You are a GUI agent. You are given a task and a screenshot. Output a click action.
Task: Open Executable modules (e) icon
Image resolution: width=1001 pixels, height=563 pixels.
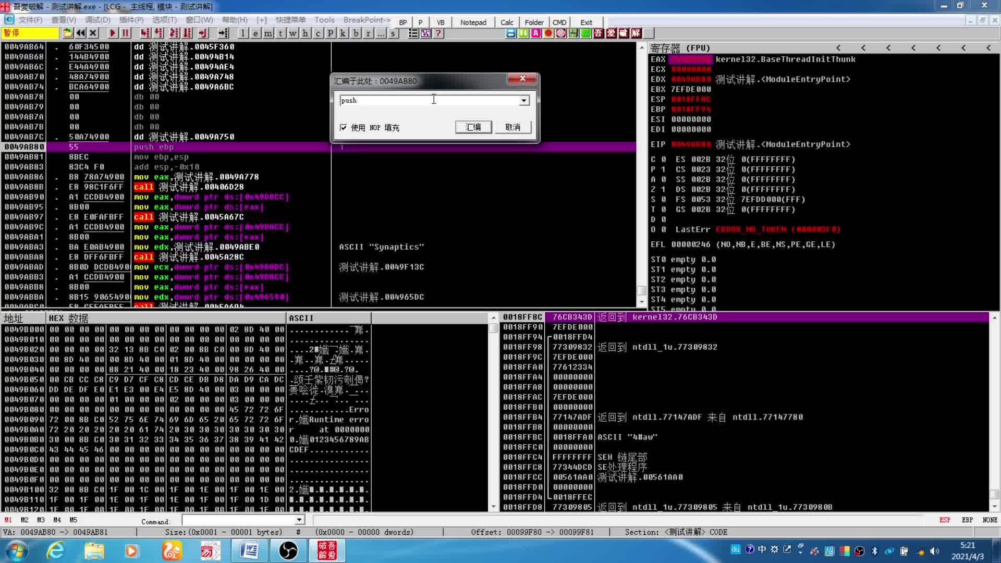pos(255,33)
